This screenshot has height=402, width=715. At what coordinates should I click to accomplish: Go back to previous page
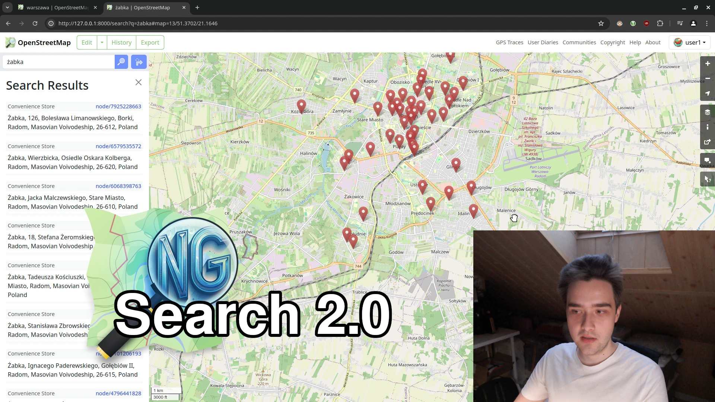click(8, 23)
